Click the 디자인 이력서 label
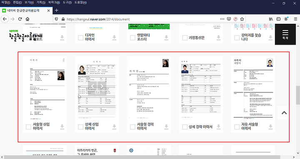This screenshot has height=159, width=300. click(90, 37)
